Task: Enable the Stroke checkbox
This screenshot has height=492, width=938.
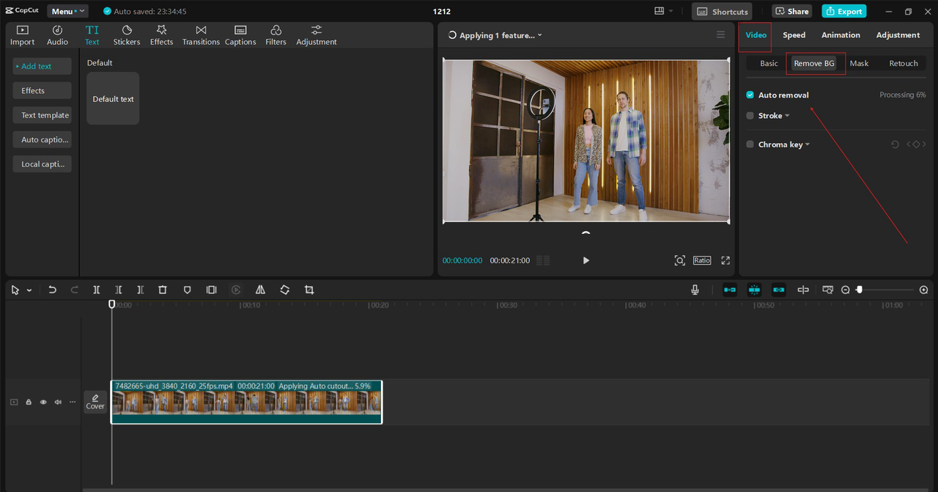Action: tap(750, 116)
